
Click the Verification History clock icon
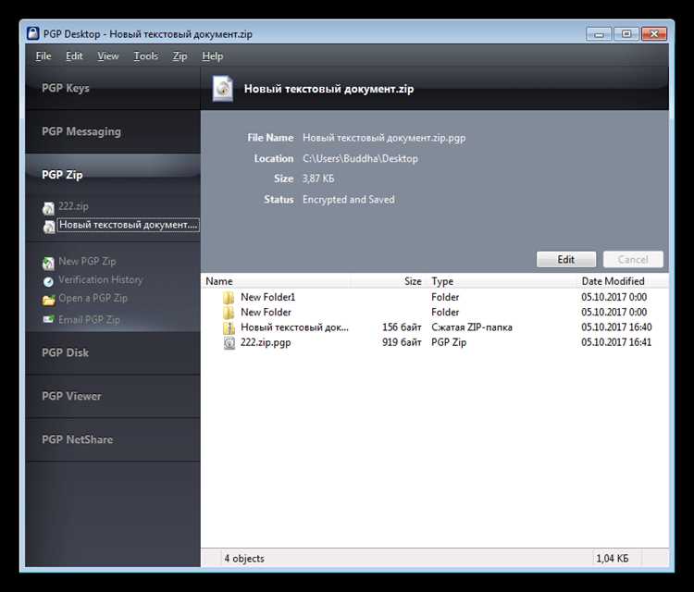point(48,281)
